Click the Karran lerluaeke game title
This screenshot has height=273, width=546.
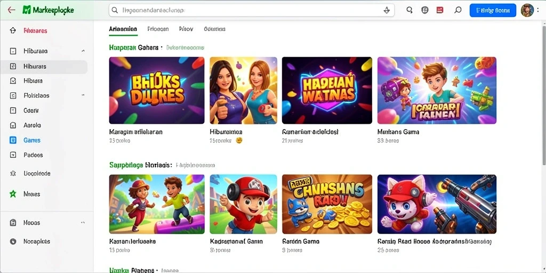point(132,242)
